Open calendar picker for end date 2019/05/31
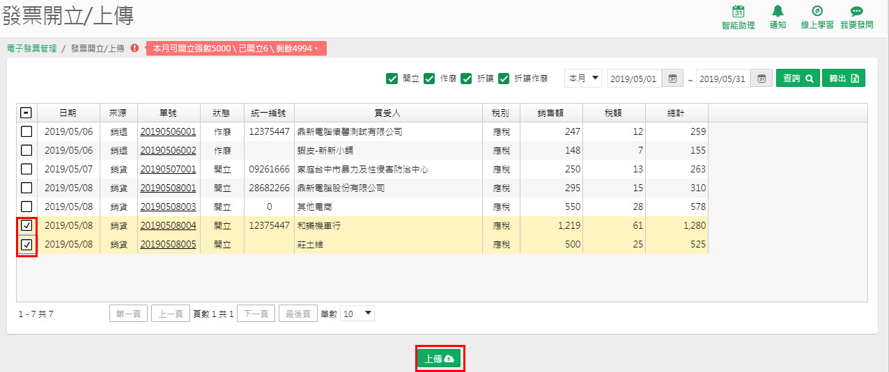Image resolution: width=889 pixels, height=372 pixels. (762, 79)
